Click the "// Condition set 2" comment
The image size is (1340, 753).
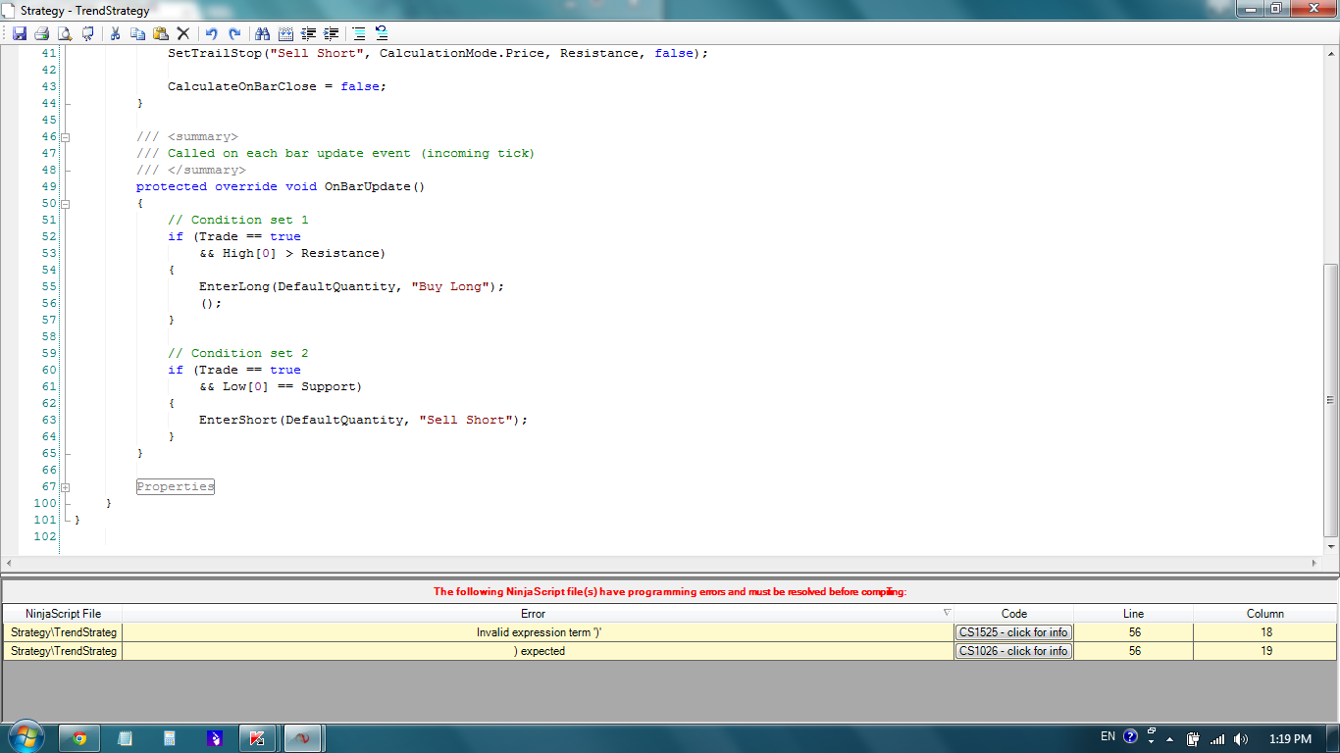pos(237,353)
